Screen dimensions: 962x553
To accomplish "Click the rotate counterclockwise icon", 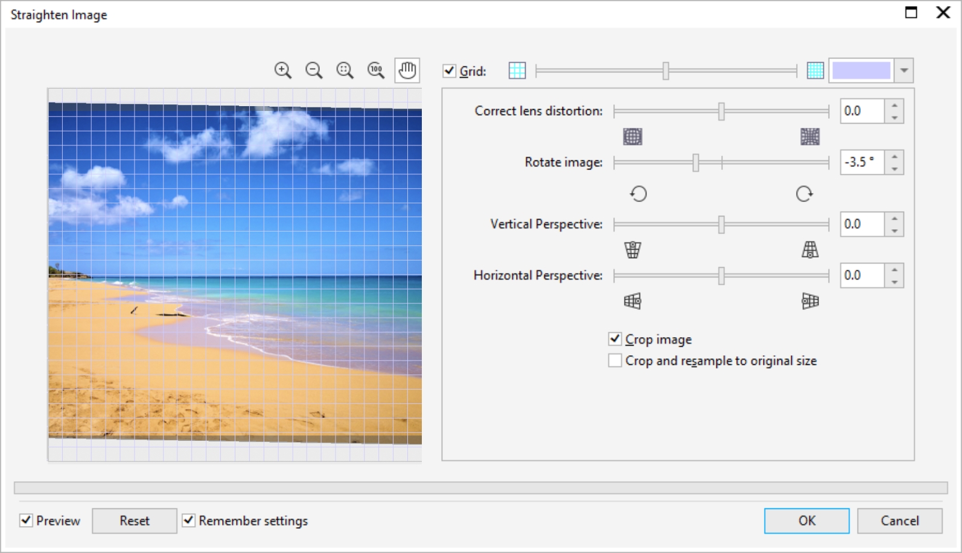I will 638,194.
